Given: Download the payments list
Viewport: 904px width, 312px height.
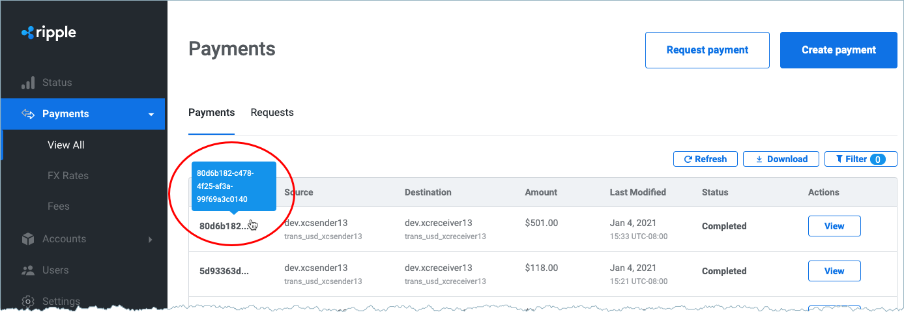Looking at the screenshot, I should [x=781, y=159].
